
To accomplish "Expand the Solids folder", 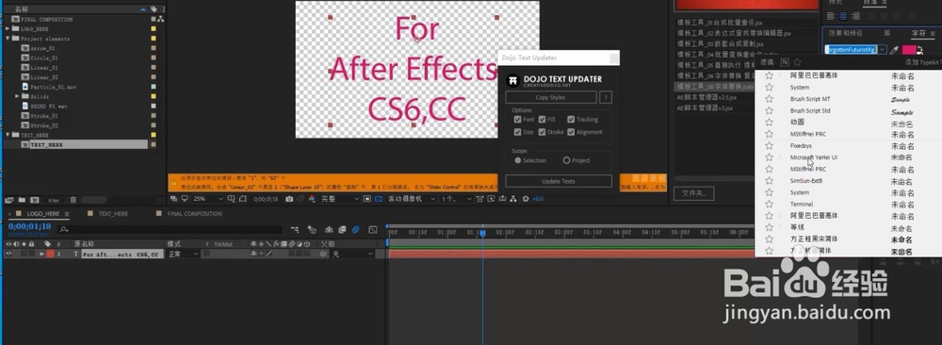I will click(x=17, y=96).
